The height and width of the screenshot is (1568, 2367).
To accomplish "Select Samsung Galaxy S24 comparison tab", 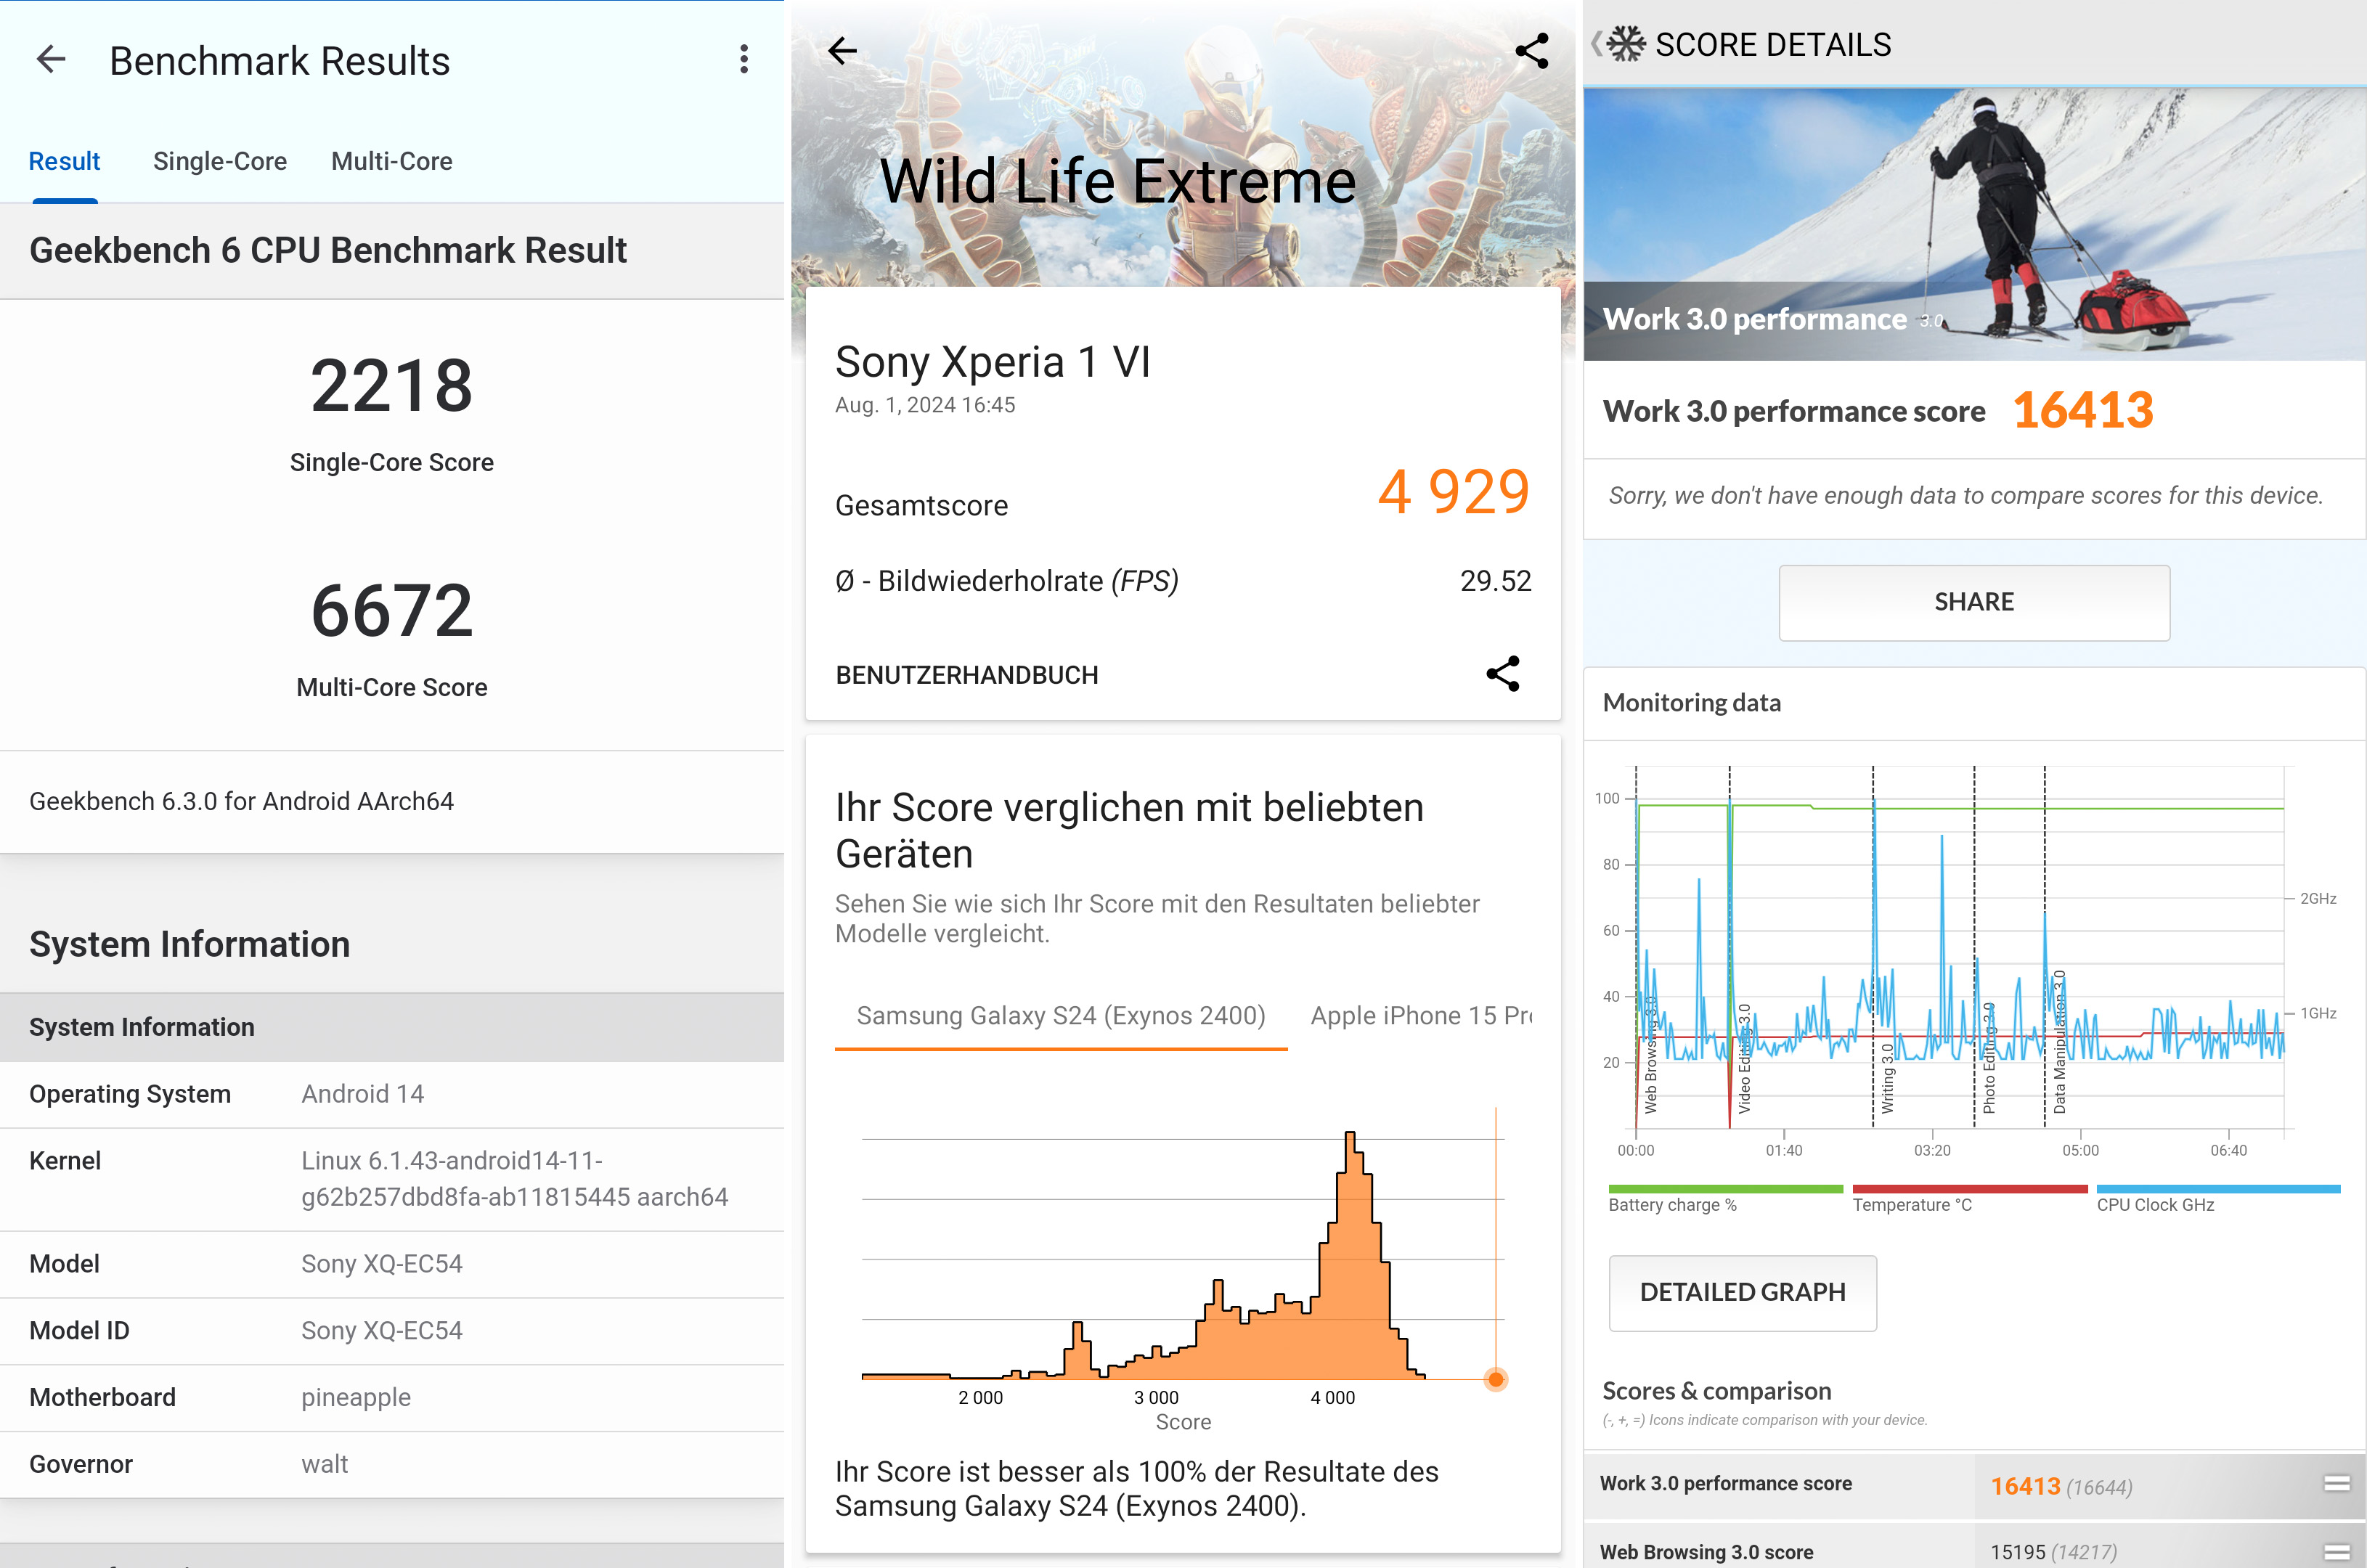I will 1060,1015.
